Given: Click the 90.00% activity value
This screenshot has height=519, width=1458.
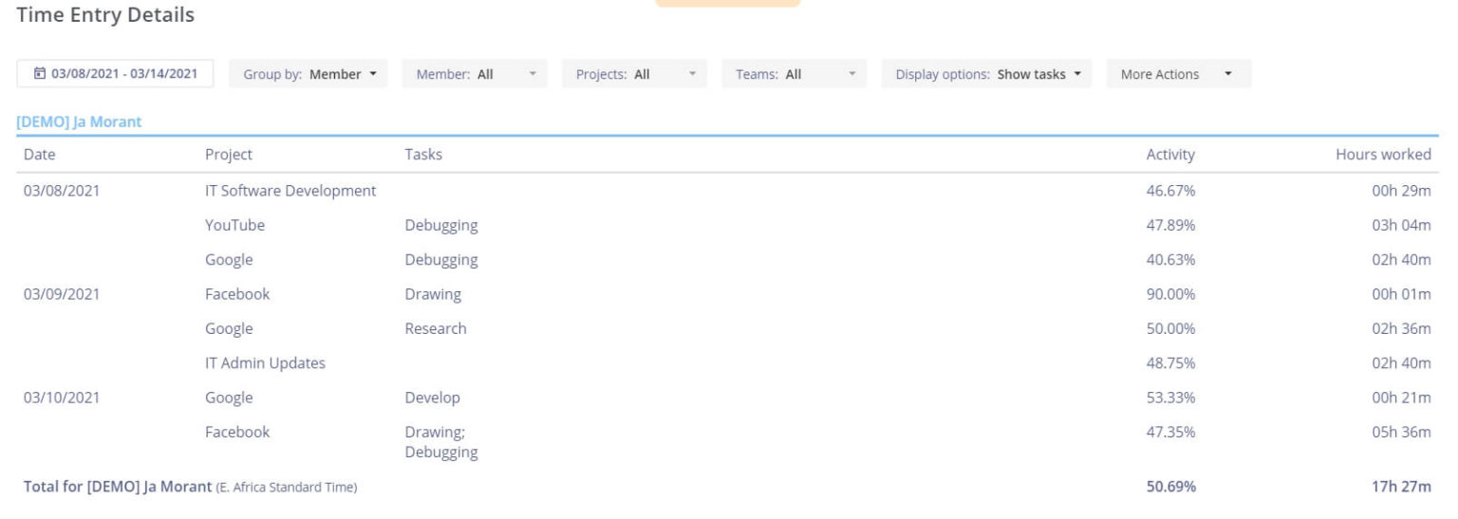Looking at the screenshot, I should pos(1170,294).
